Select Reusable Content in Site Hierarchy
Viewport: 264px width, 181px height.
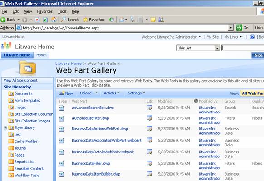(x=29, y=169)
